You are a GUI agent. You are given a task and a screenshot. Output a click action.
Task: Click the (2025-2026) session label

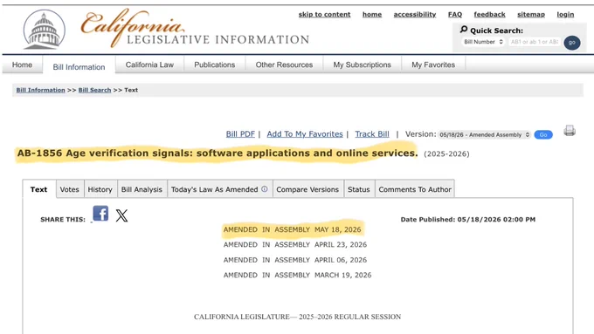[446, 154]
